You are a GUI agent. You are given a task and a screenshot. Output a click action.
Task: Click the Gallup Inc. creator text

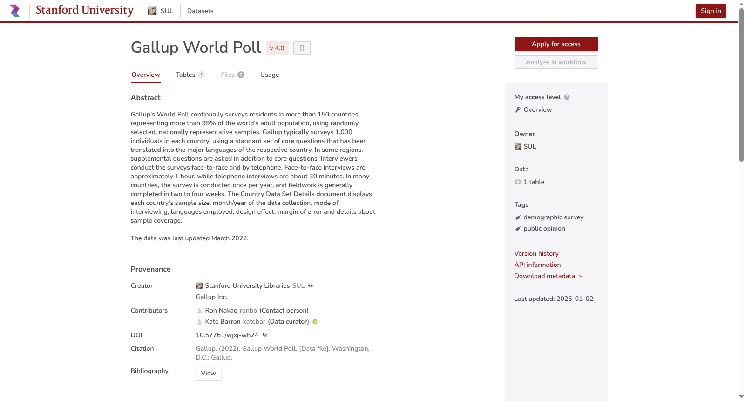pyautogui.click(x=211, y=297)
